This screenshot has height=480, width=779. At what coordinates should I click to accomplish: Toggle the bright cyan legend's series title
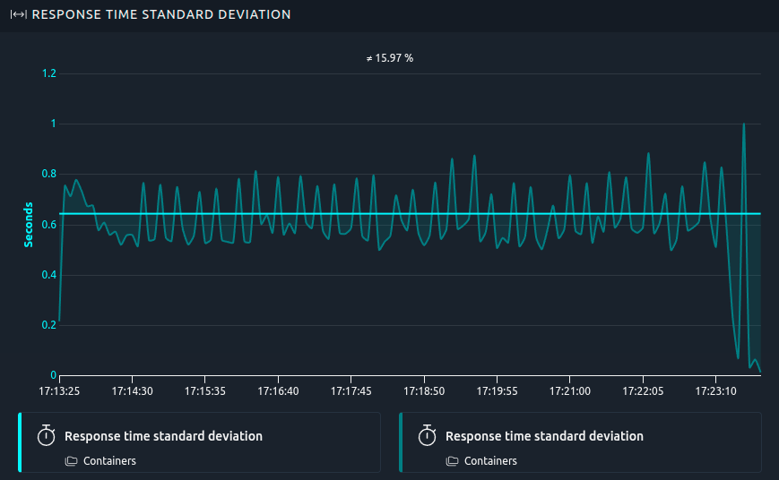coord(163,436)
